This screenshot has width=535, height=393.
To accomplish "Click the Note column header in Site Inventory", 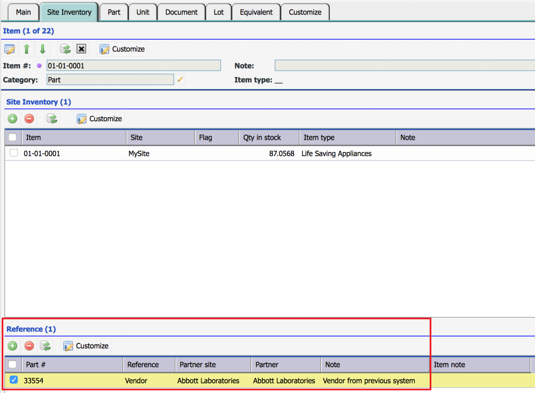I will pyautogui.click(x=465, y=137).
